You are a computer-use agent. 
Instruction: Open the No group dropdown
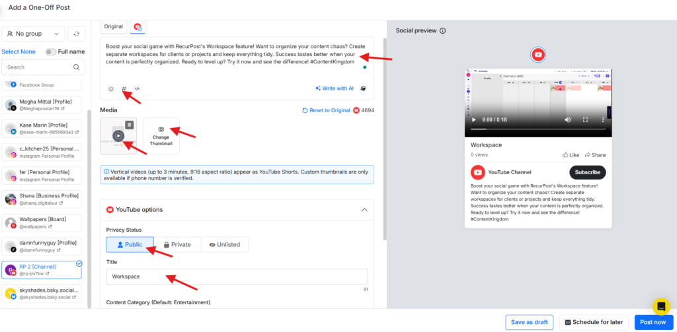(x=33, y=34)
